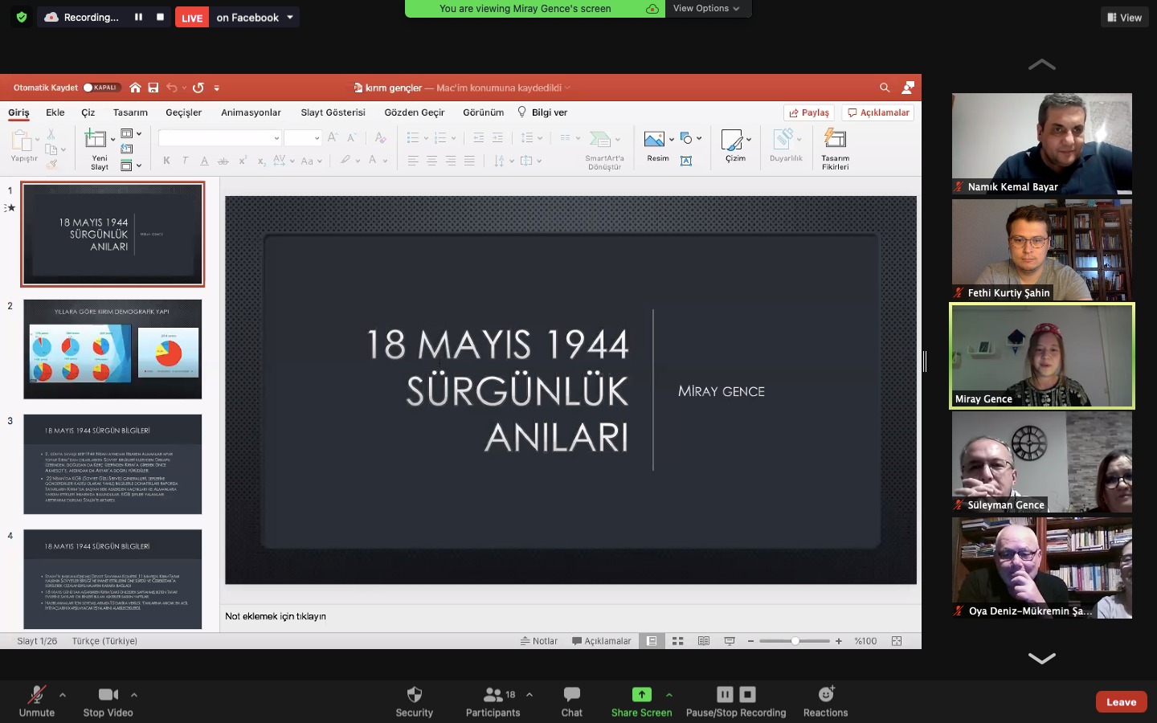Undo the last action in PowerPoint
1157x723 pixels.
pyautogui.click(x=171, y=88)
